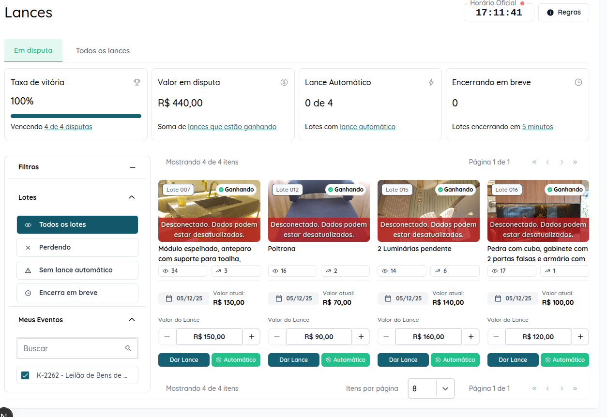Click the next page arrow at bottom pagination
Viewport: 607px width, 417px height.
(561, 388)
